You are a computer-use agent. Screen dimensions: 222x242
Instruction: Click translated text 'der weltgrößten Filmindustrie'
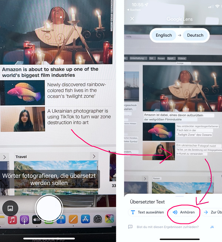[163, 119]
